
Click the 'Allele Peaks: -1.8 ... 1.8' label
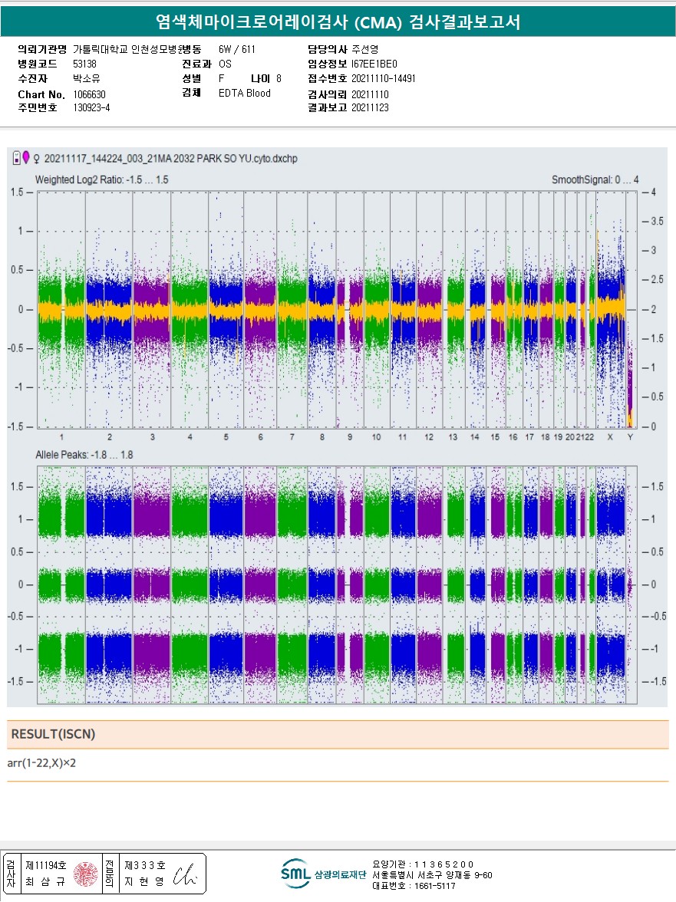click(84, 454)
